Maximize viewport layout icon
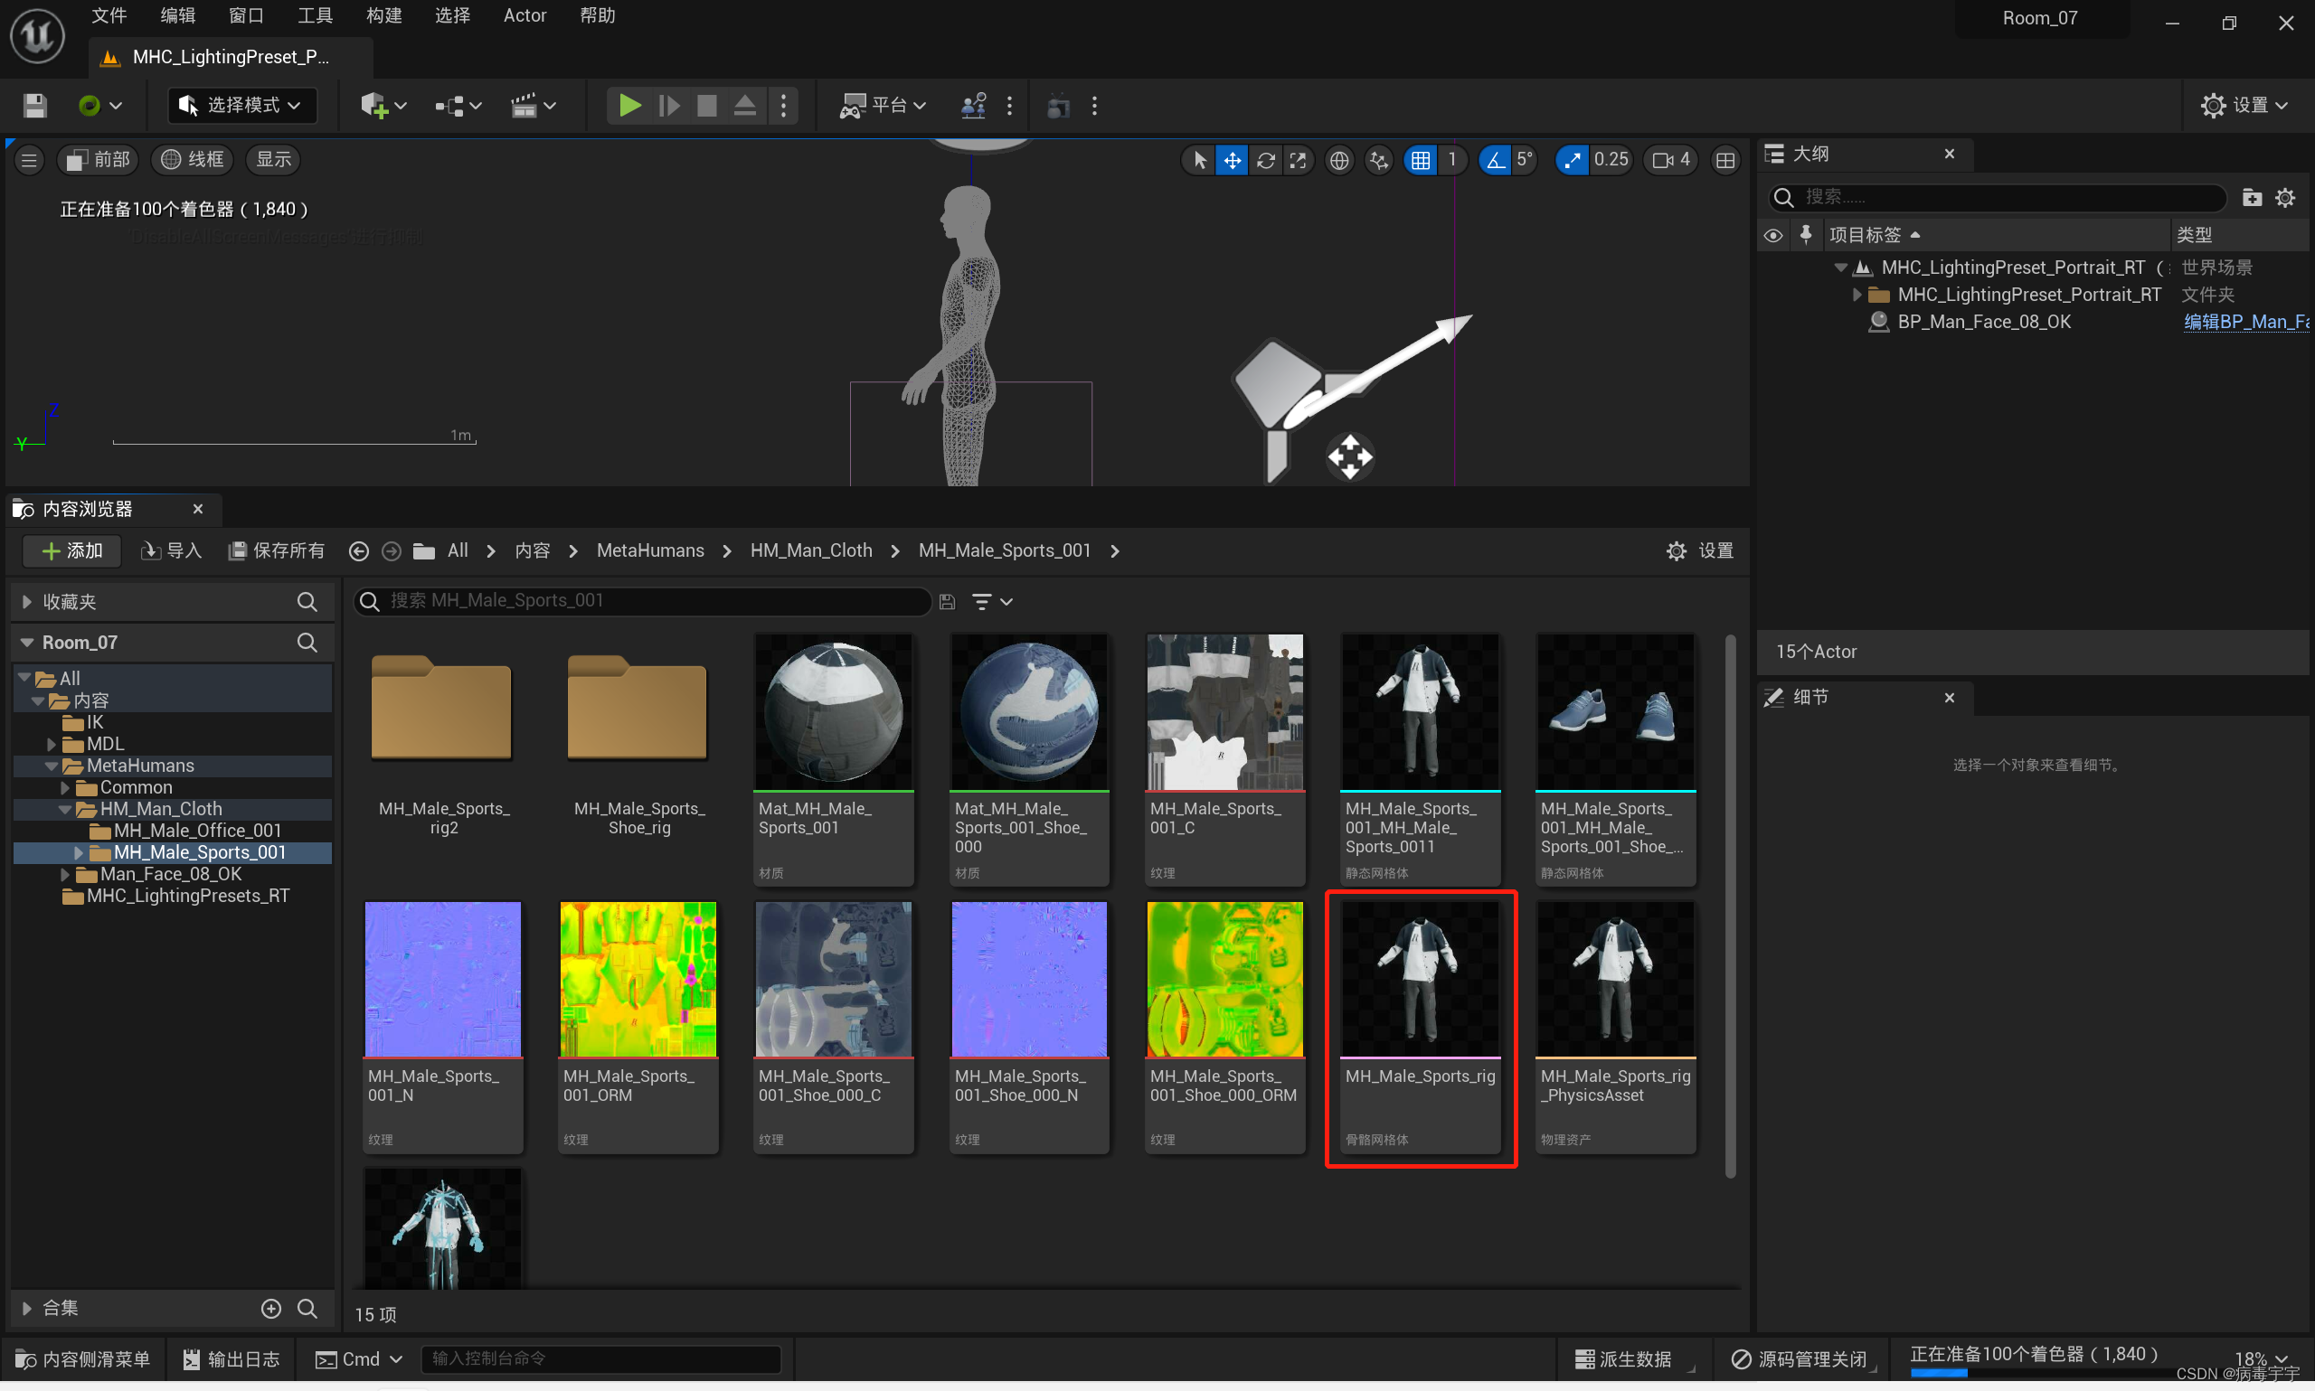The width and height of the screenshot is (2315, 1391). coord(1724,160)
